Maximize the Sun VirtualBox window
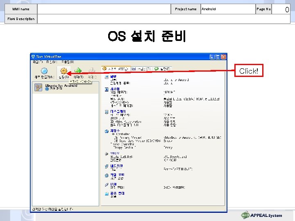This screenshot has width=295, height=221. click(x=218, y=57)
